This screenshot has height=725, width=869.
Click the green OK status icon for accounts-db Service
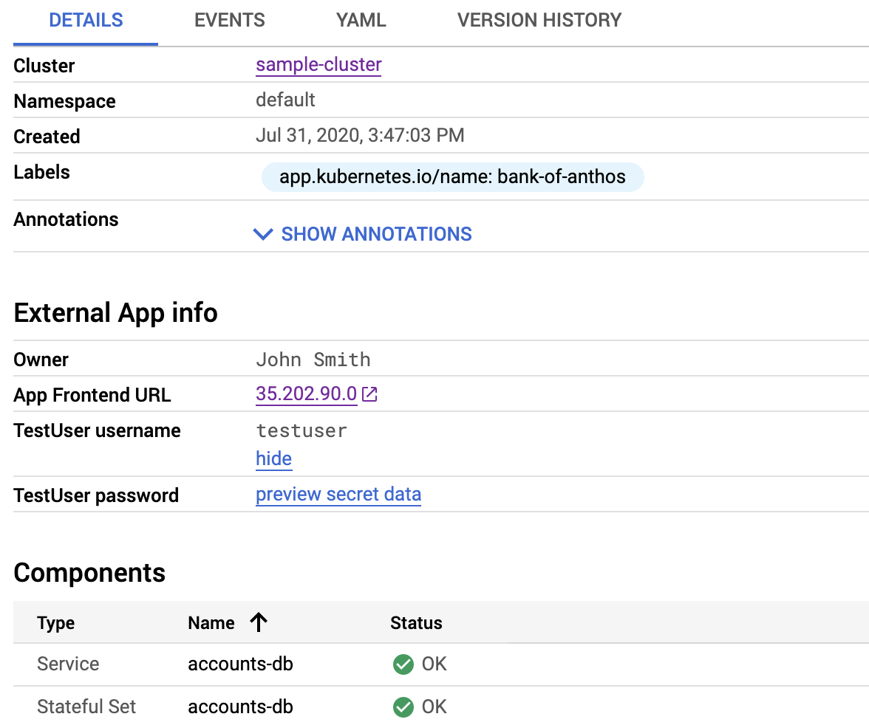(x=403, y=664)
